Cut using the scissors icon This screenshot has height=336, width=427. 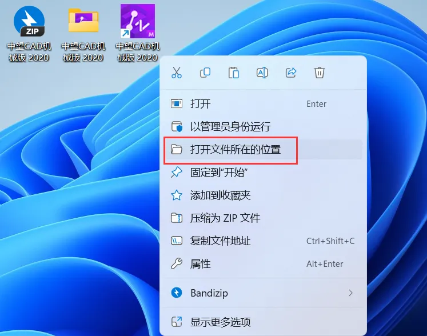pos(177,73)
